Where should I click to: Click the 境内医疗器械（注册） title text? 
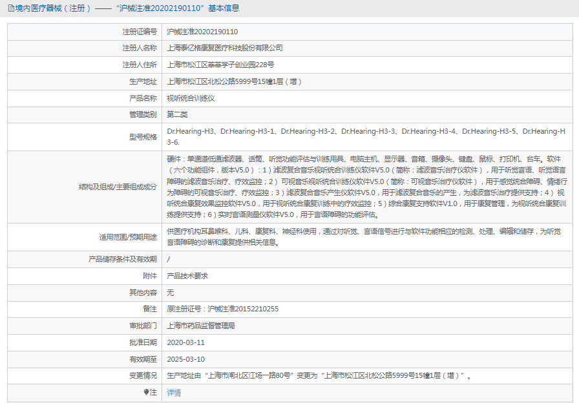(48, 7)
